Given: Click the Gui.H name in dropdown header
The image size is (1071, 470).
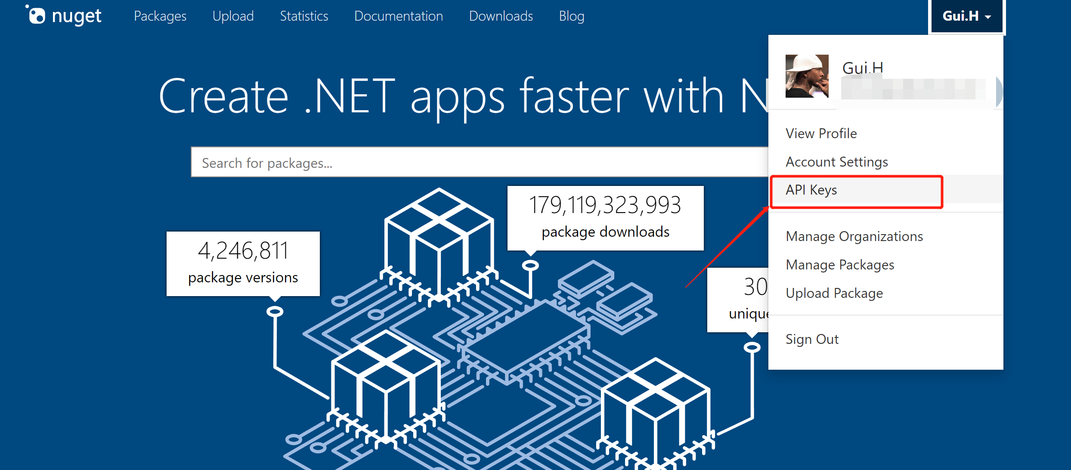Looking at the screenshot, I should (863, 68).
